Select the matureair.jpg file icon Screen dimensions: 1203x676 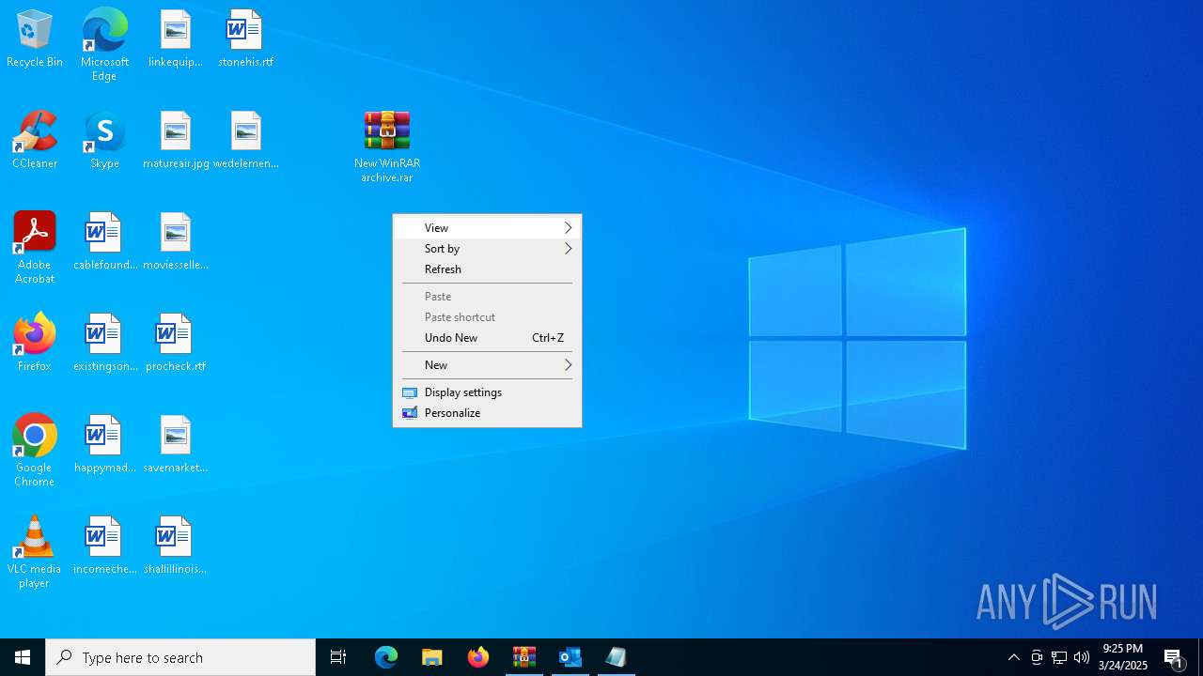pos(176,141)
